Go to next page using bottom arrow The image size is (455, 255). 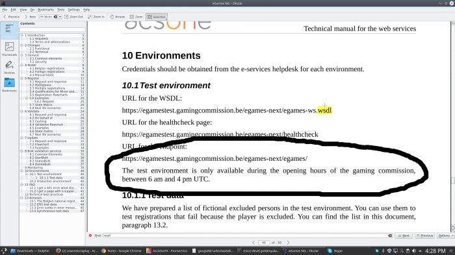(x=288, y=243)
